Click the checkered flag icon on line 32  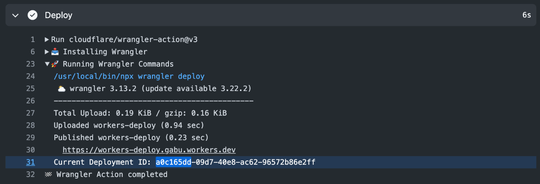[48, 174]
